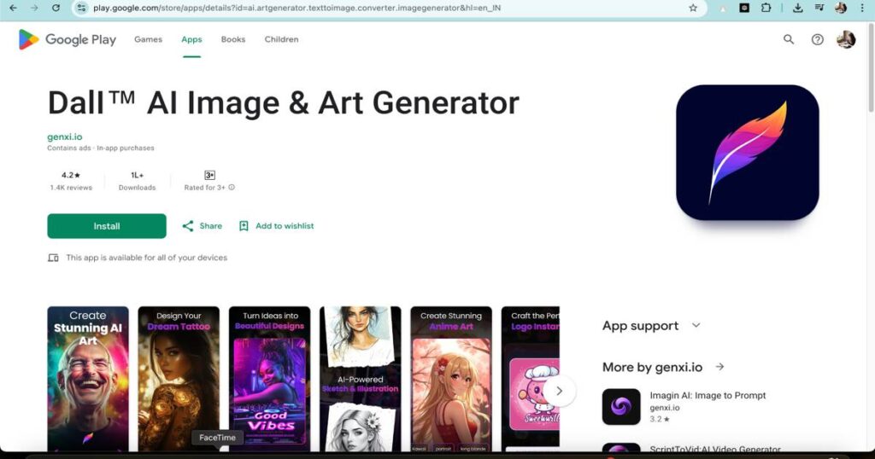Open the arrow next to More by genxi.io
875x459 pixels.
coord(719,367)
